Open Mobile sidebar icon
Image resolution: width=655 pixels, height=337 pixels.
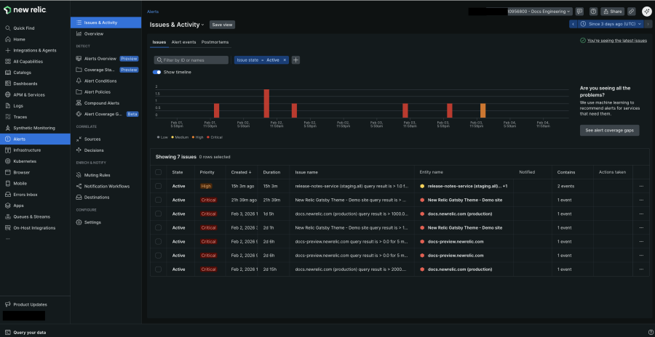(7, 184)
